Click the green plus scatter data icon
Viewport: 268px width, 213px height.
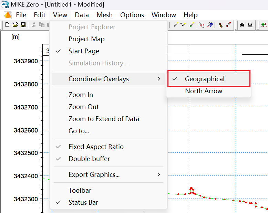(x=264, y=25)
